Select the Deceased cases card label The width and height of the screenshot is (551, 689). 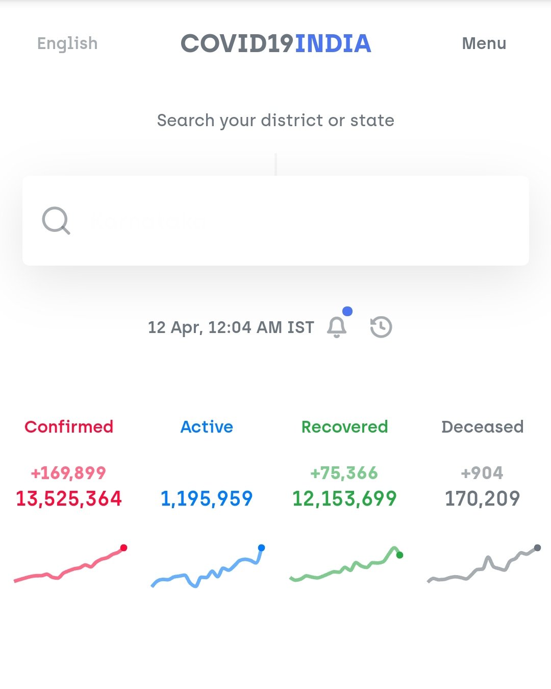point(482,426)
